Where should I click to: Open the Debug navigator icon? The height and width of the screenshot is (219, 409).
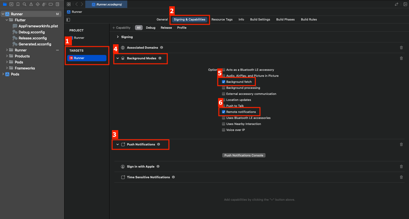[x=44, y=4]
